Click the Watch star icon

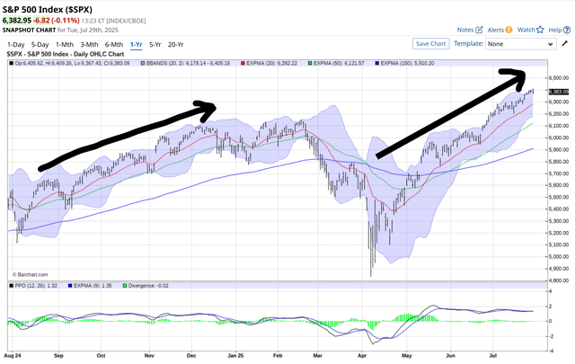pos(540,30)
